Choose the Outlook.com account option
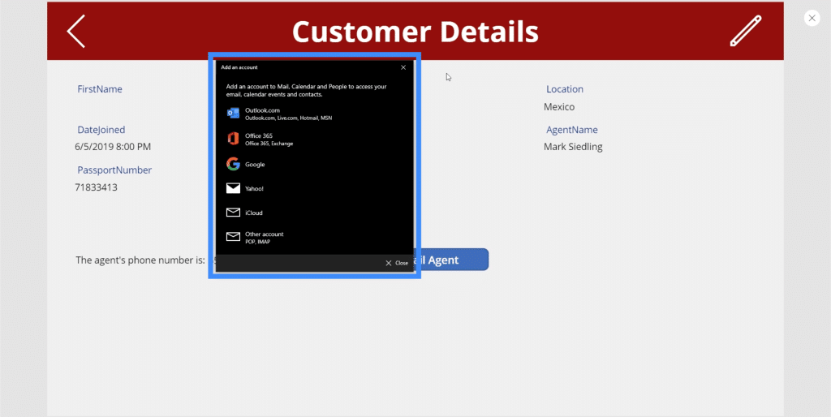Image resolution: width=831 pixels, height=417 pixels. pos(314,114)
